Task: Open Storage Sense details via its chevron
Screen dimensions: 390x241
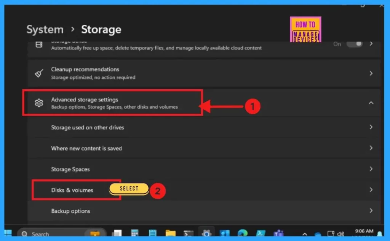Action: coord(371,44)
